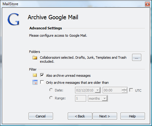152x126 pixels.
Task: Cancel the archive wizard
Action: tap(41, 116)
